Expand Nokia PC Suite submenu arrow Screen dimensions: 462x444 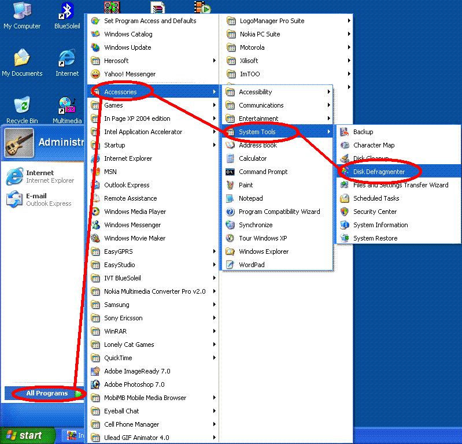click(x=349, y=34)
